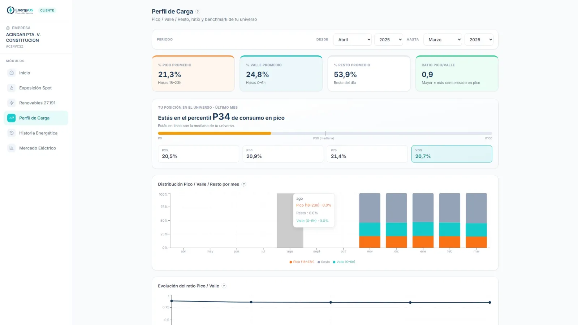This screenshot has width=578, height=325.
Task: Click the nov stacked bar in chart
Action: 370,220
